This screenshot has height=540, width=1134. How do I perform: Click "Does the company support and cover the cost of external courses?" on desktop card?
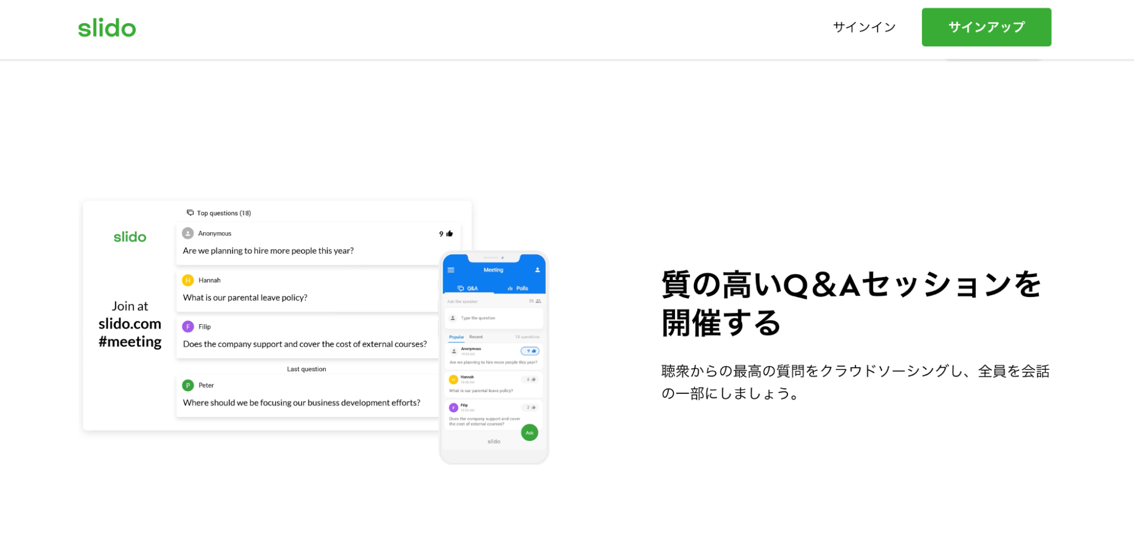click(305, 344)
